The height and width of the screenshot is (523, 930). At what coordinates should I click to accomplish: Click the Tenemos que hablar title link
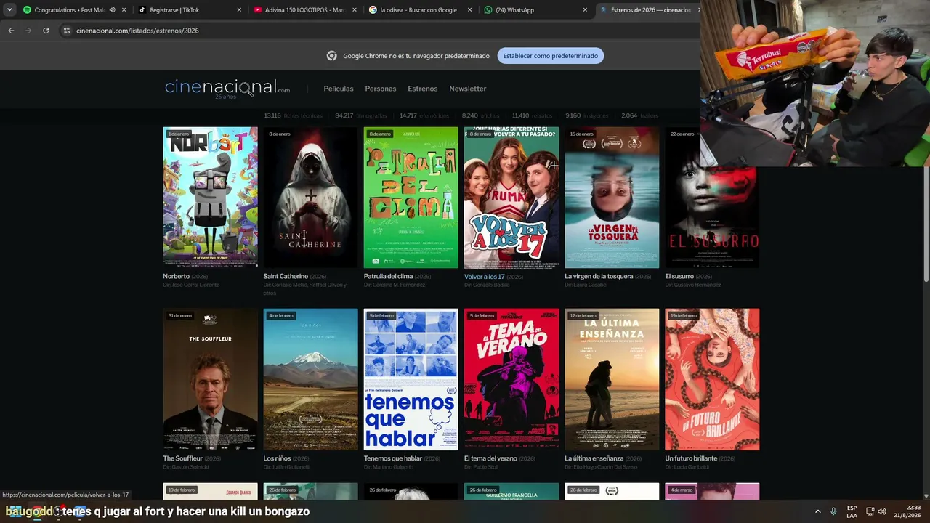(x=392, y=459)
